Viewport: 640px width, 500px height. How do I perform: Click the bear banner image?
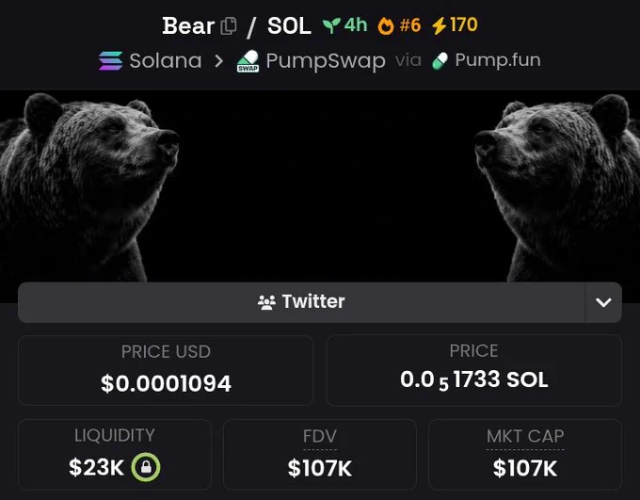pyautogui.click(x=320, y=185)
